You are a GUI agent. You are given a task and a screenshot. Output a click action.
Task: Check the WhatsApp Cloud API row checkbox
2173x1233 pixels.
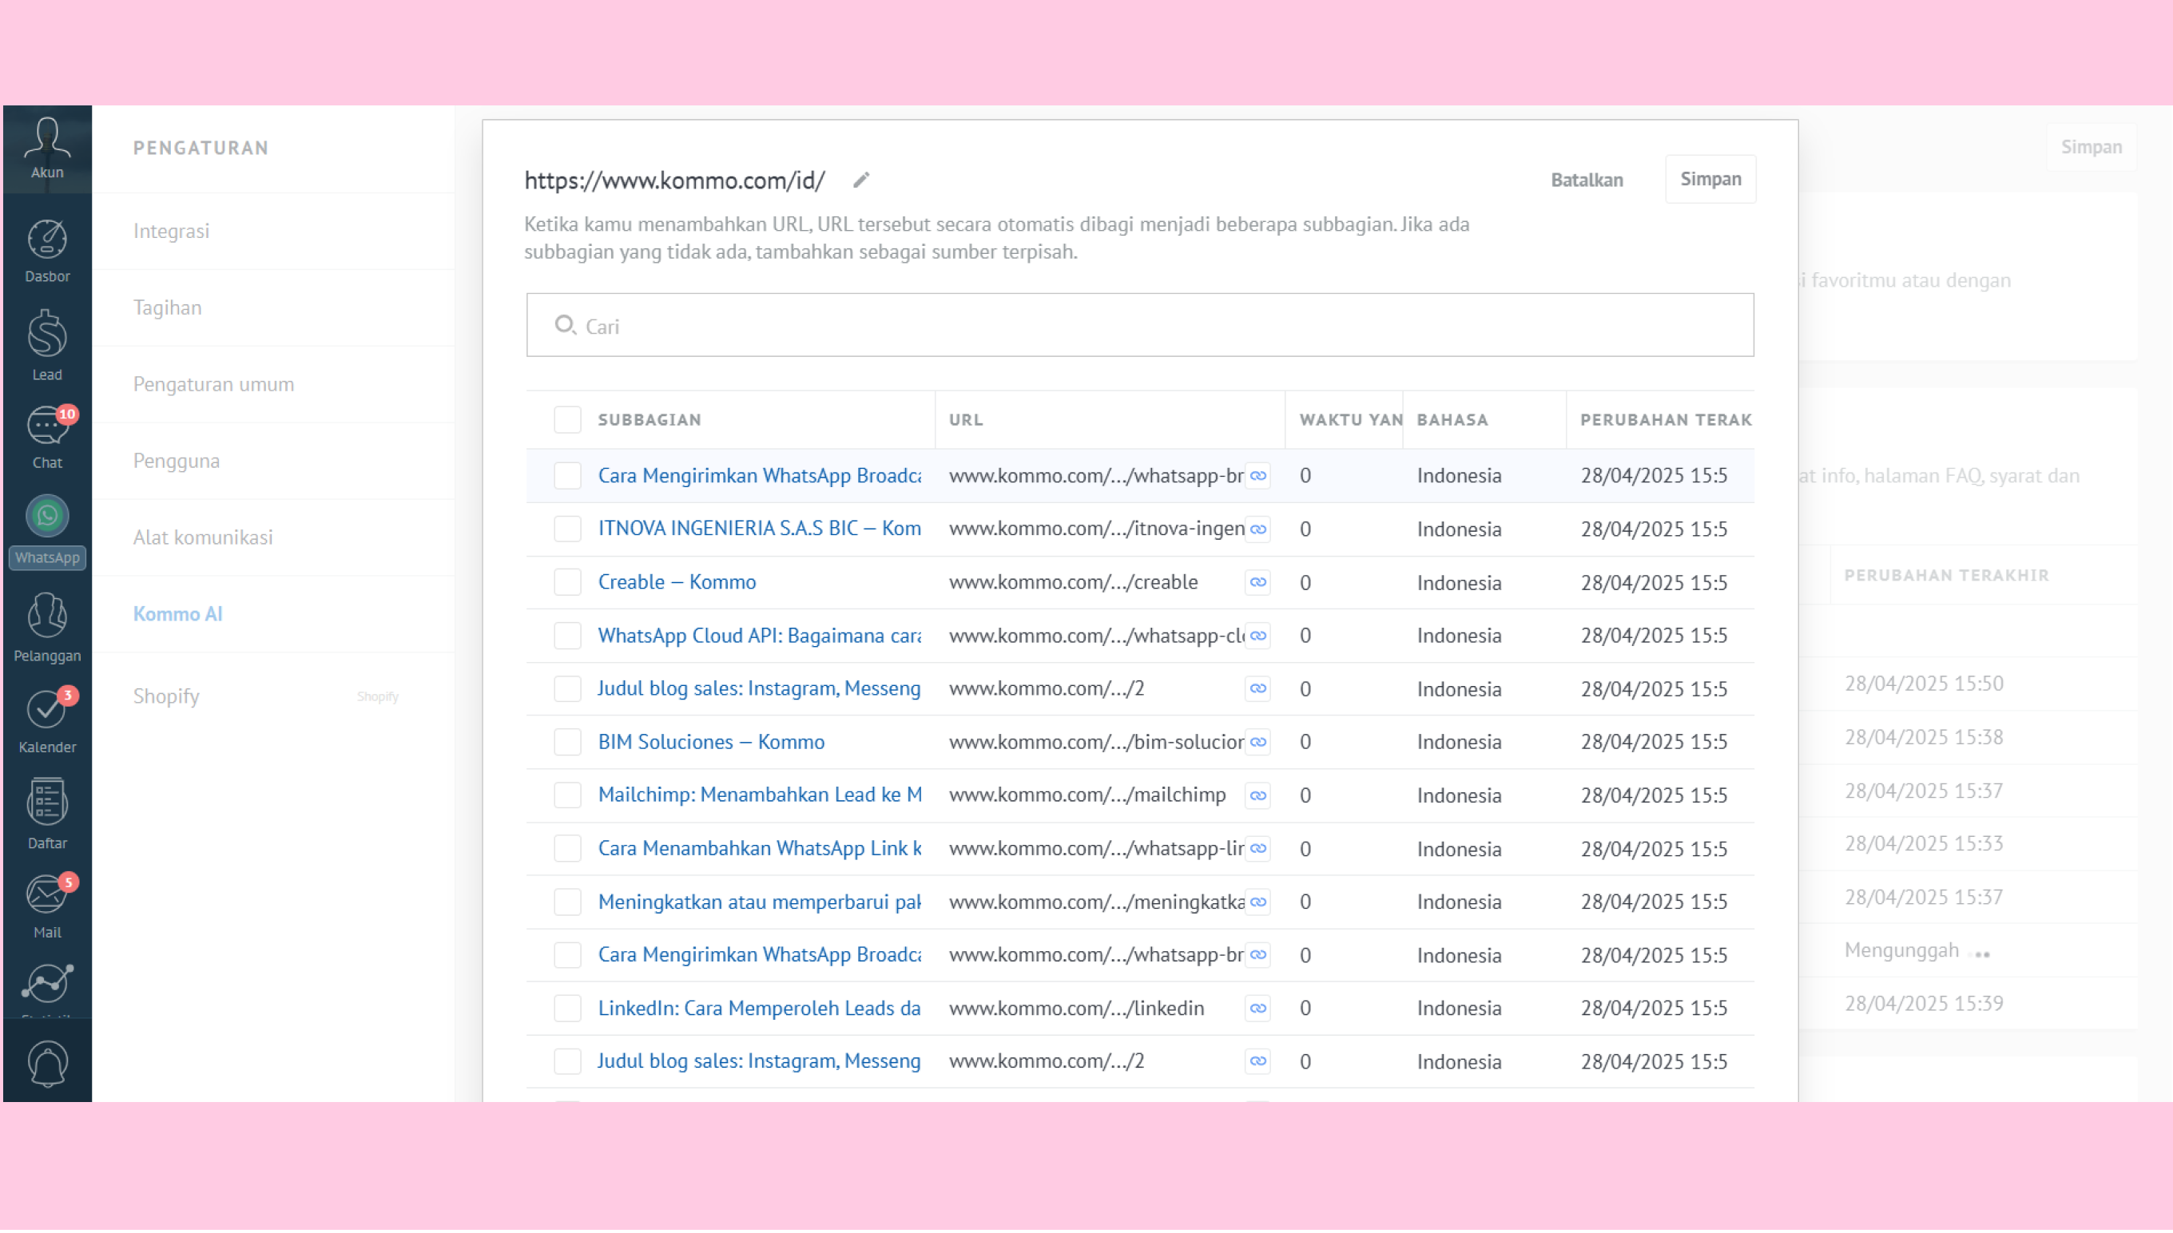[x=567, y=635]
